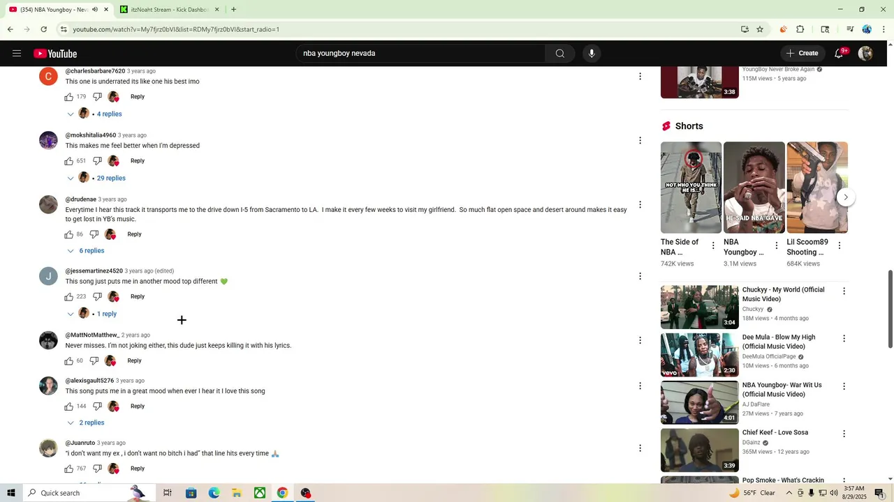The image size is (894, 502).
Task: Click the browser address bar URL
Action: (x=176, y=29)
